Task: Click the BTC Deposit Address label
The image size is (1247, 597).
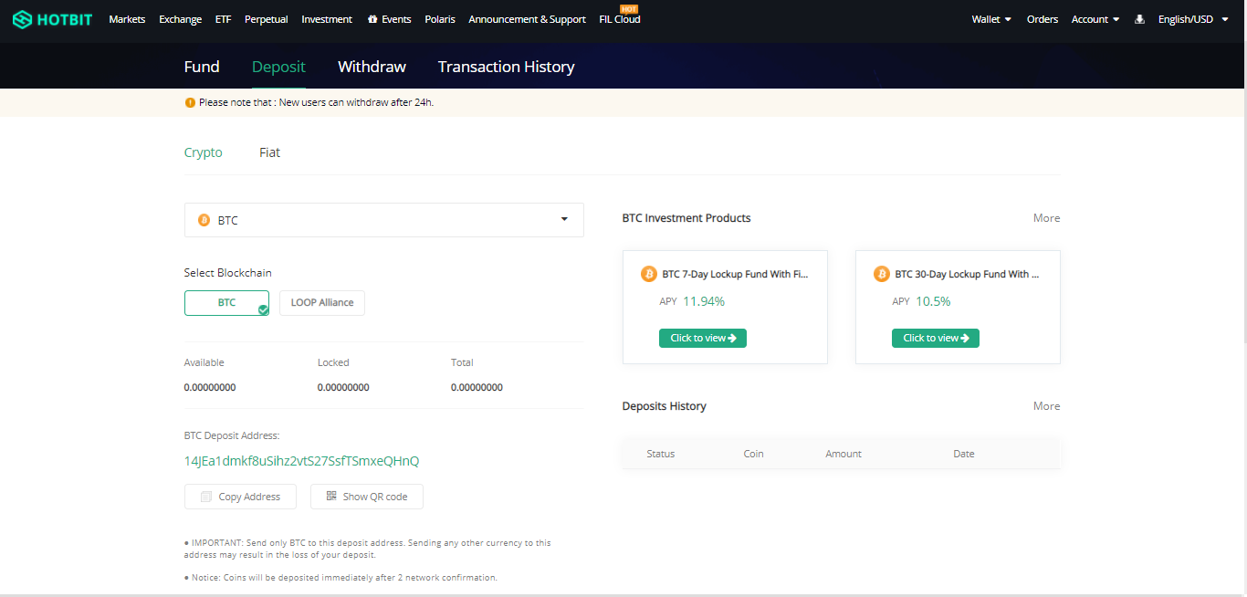Action: 232,435
